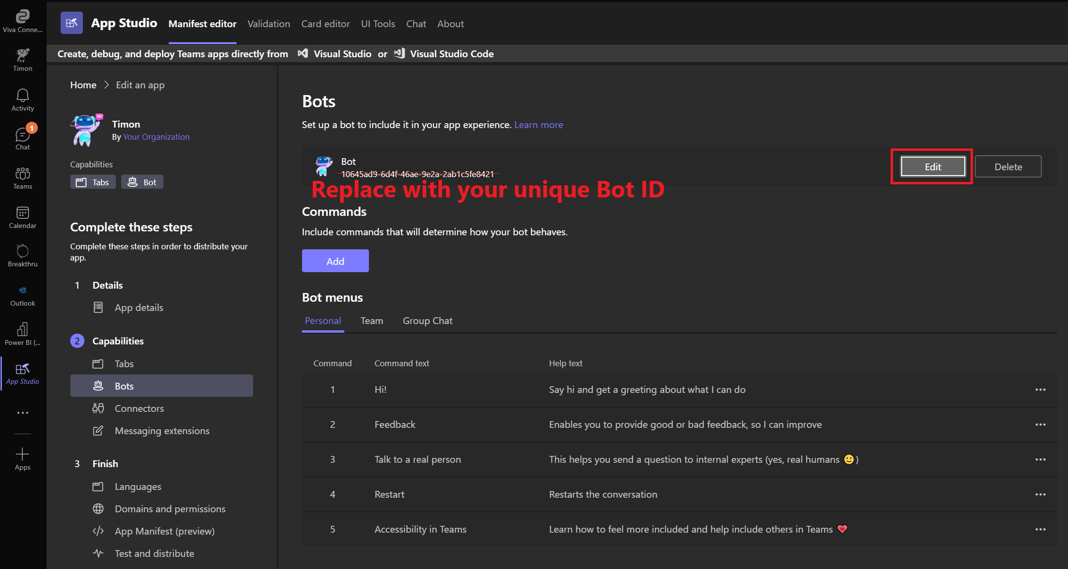Screen dimensions: 1068x569
Task: Open Connectors in Capabilities
Action: click(x=139, y=408)
